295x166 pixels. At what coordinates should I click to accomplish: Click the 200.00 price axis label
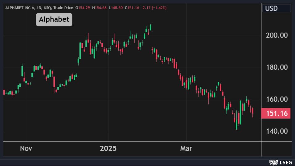277,35
